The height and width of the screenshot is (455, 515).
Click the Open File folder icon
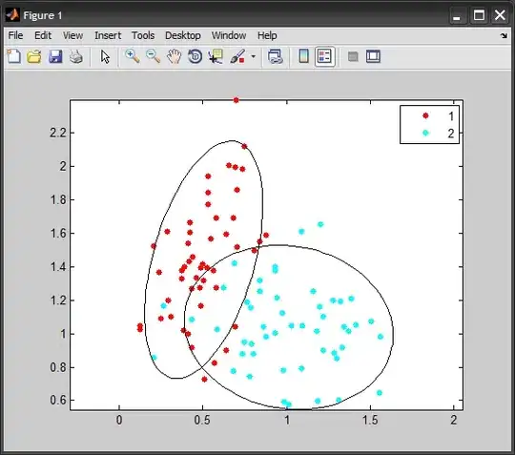point(34,56)
